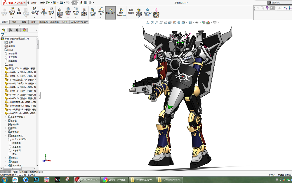Click Update Speedpak tool

click(x=121, y=13)
